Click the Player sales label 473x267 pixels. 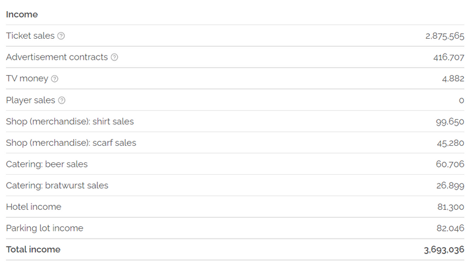point(30,100)
